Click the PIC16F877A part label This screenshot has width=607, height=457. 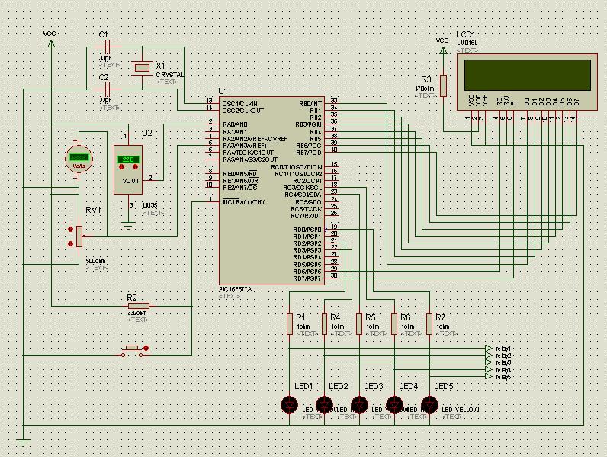236,289
